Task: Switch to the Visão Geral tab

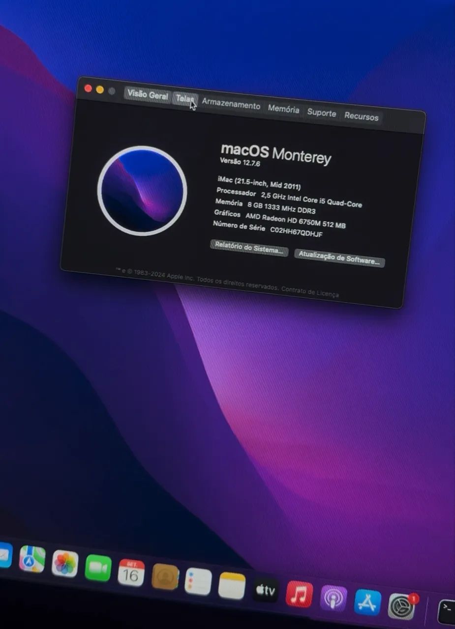Action: 147,96
